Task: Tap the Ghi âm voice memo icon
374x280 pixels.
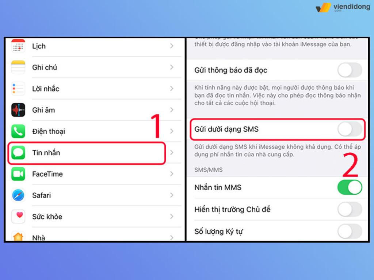Action: click(x=18, y=110)
